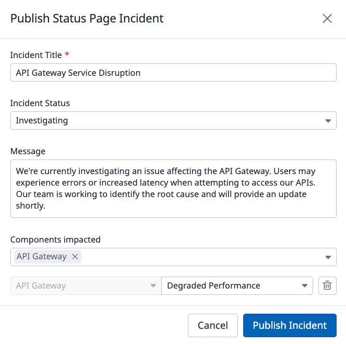Close the Publish Status Page Incident dialog
Image resolution: width=346 pixels, height=344 pixels.
327,19
